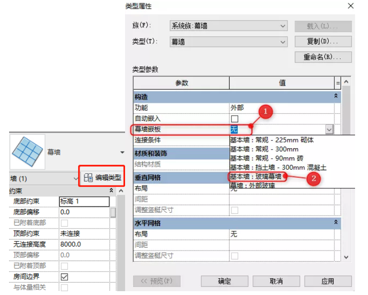Click the 底部约束 value field 标高 1
Image resolution: width=368 pixels, height=295 pixels.
(84, 201)
